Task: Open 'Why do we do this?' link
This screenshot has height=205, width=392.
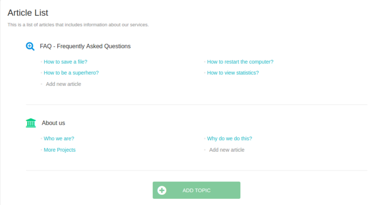Action: (229, 138)
